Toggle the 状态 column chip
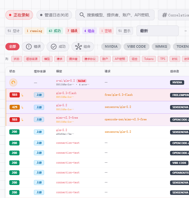Screen dimensions: 189x198 [x=17, y=59]
